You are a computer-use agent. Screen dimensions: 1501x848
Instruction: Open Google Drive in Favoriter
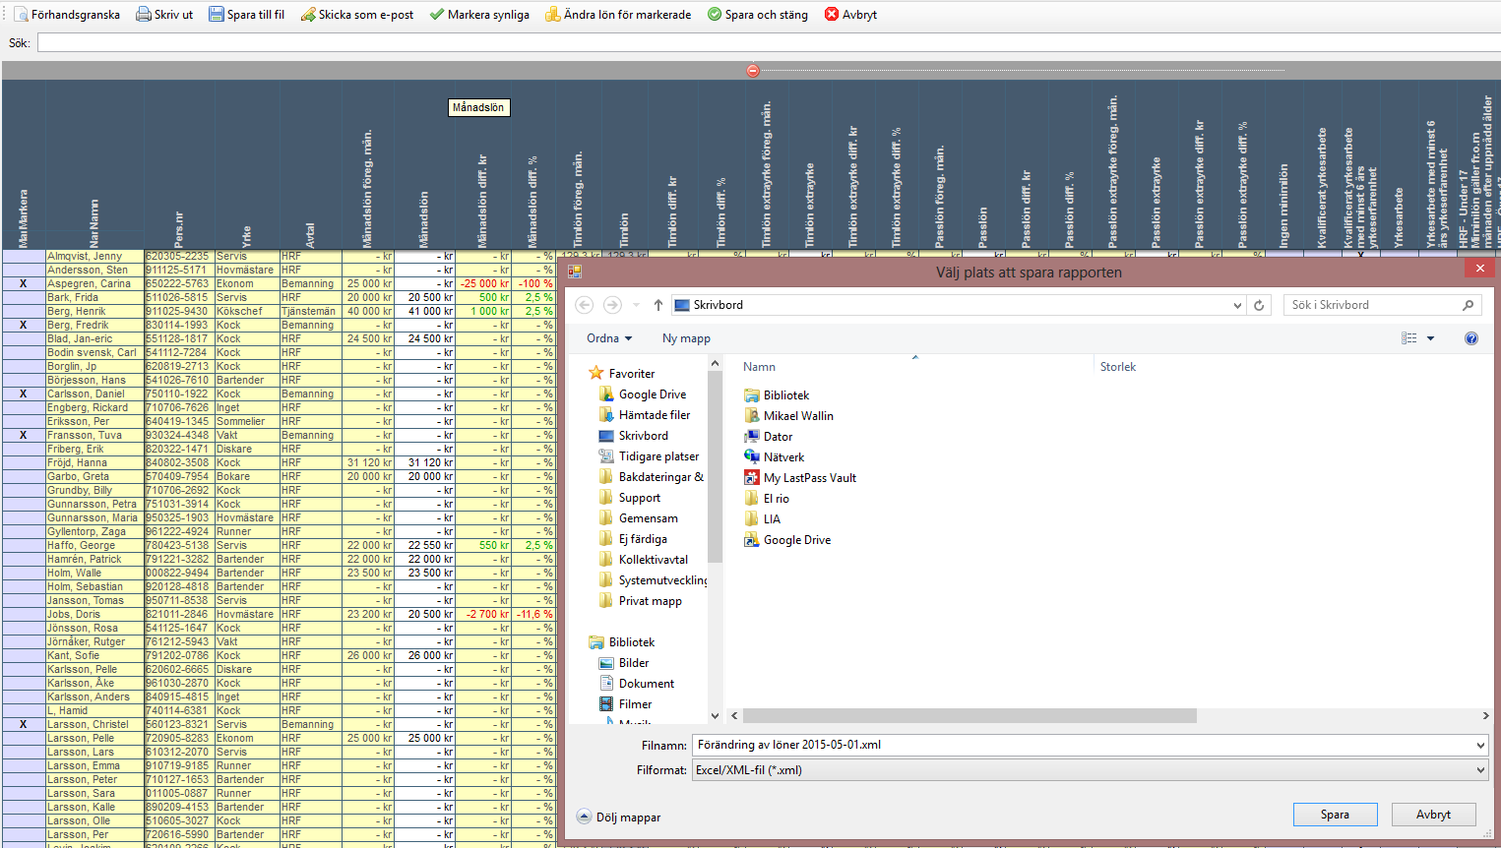[x=643, y=394]
